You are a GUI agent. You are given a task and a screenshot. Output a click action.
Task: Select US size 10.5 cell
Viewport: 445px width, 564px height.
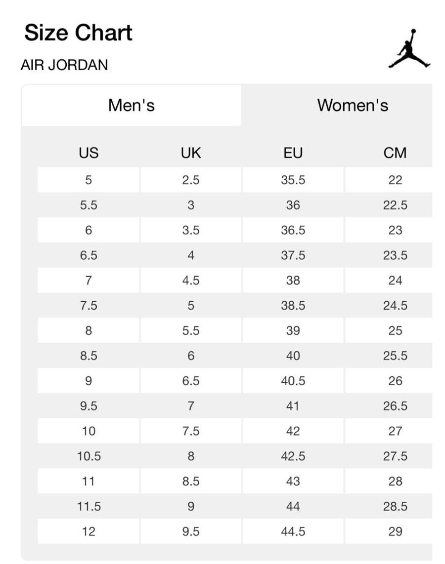(x=89, y=456)
